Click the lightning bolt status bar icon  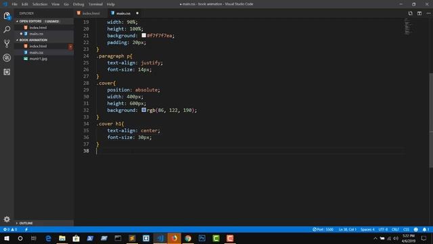click(26, 229)
